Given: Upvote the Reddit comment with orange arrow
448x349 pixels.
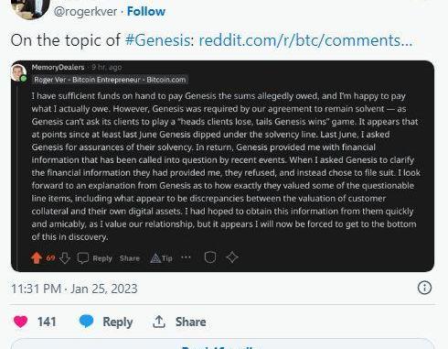Looking at the screenshot, I should pyautogui.click(x=37, y=257).
